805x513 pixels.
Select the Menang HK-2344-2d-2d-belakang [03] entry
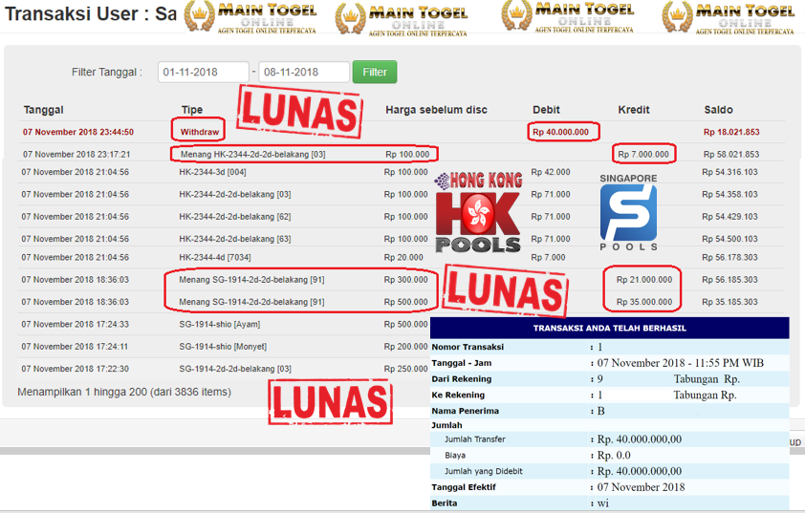252,154
